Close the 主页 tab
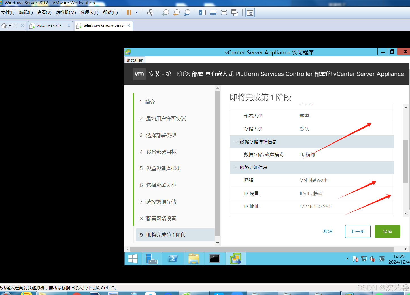This screenshot has width=410, height=295. [x=22, y=25]
